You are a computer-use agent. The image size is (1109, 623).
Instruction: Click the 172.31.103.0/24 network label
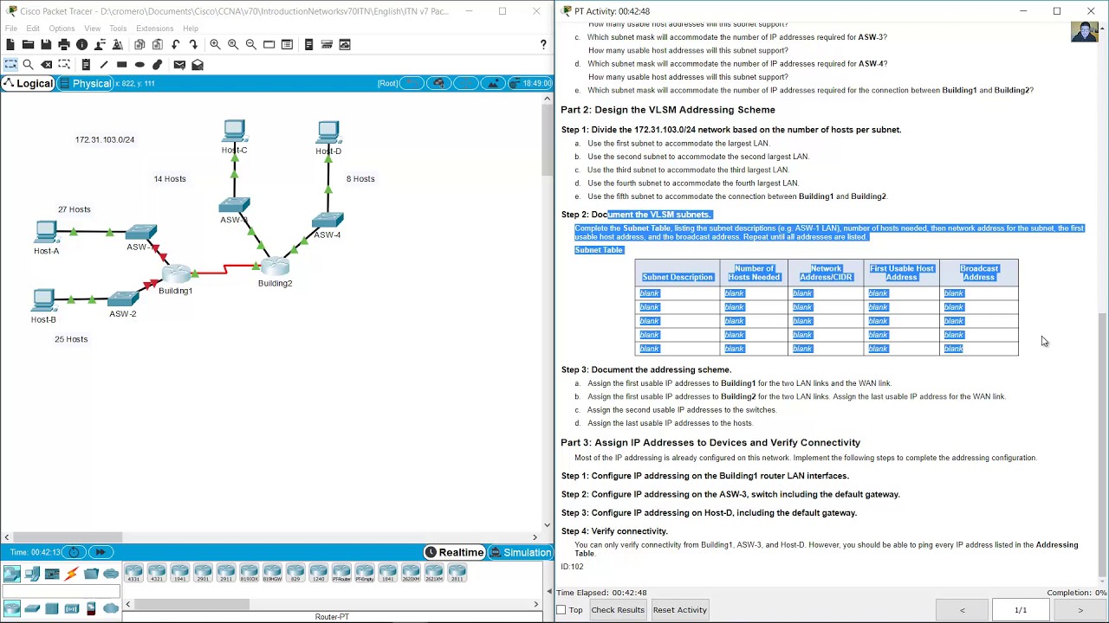point(105,139)
